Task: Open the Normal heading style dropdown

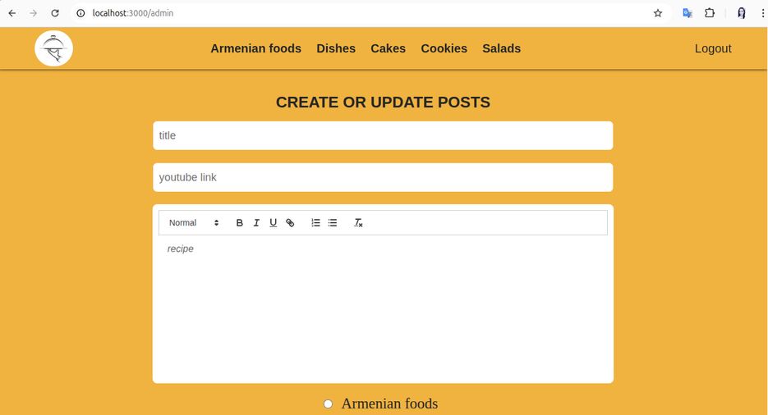Action: coord(194,223)
